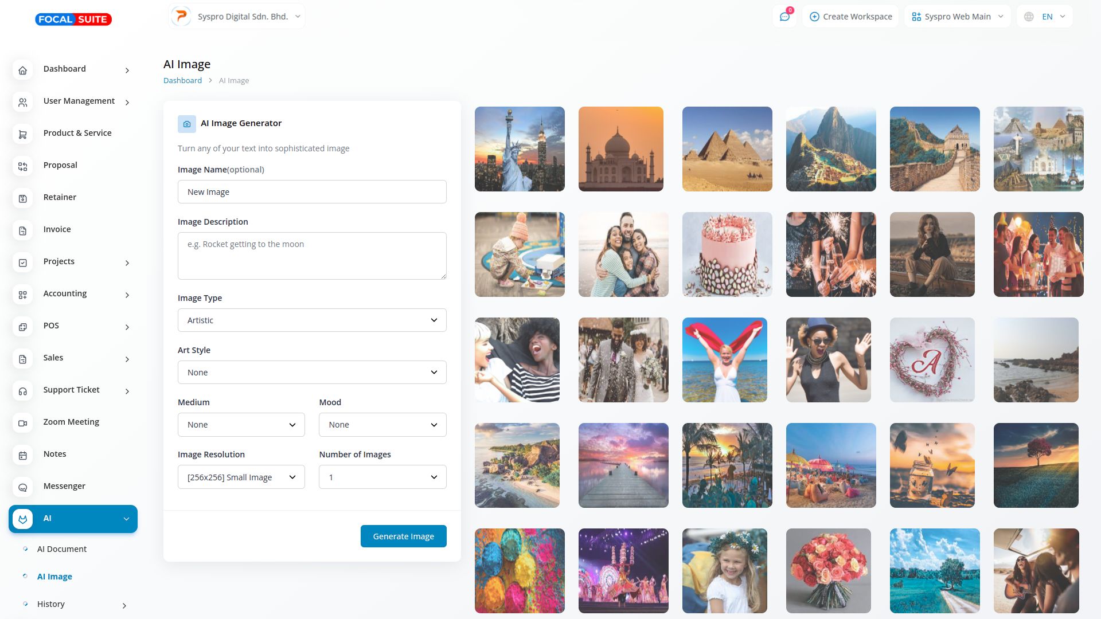The image size is (1101, 619).
Task: Open Number of Images dropdown
Action: coord(382,477)
